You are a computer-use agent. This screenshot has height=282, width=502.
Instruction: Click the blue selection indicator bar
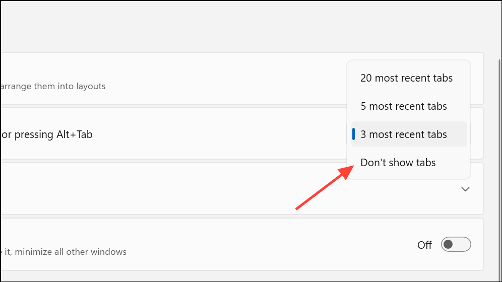click(x=354, y=134)
